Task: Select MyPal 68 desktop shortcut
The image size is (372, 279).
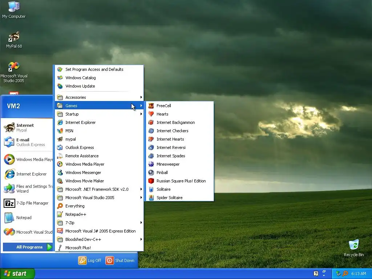Action: 14,40
